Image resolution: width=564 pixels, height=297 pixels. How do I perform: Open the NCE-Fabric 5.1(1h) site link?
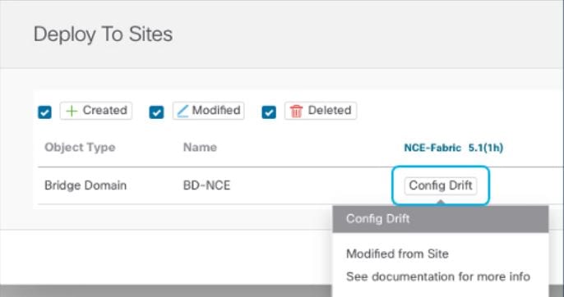point(454,148)
